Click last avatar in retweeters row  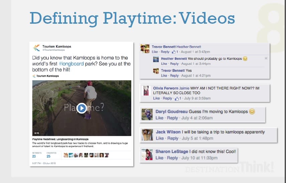(x=107, y=155)
